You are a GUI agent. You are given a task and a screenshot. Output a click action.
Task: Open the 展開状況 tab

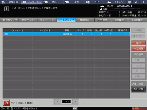click(x=85, y=20)
